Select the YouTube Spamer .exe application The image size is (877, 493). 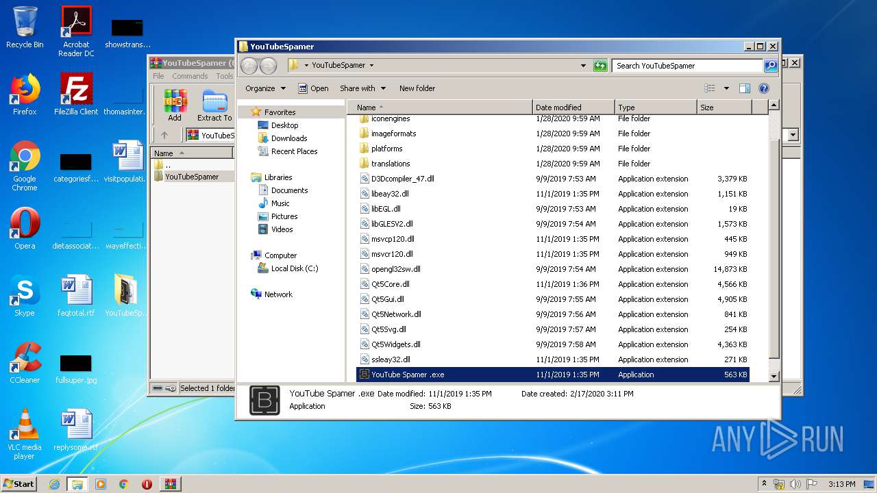coord(553,375)
